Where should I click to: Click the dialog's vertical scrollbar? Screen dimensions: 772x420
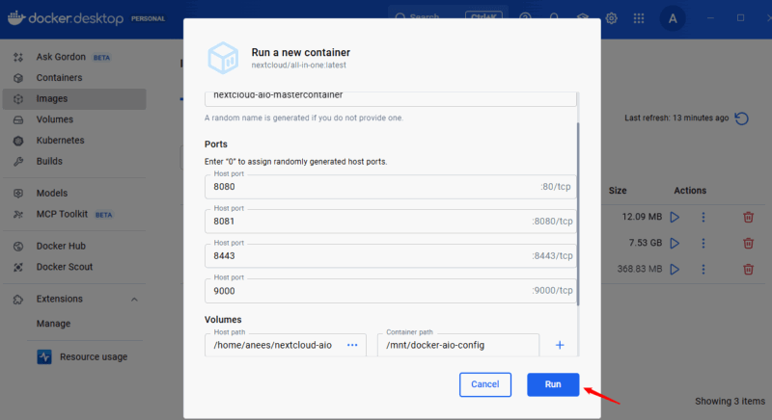pos(578,214)
